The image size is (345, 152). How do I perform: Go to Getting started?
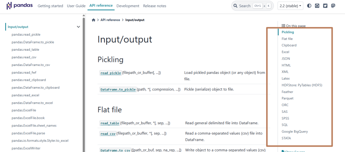[x=50, y=6]
